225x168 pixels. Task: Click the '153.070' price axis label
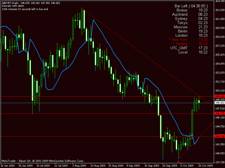coord(220,73)
